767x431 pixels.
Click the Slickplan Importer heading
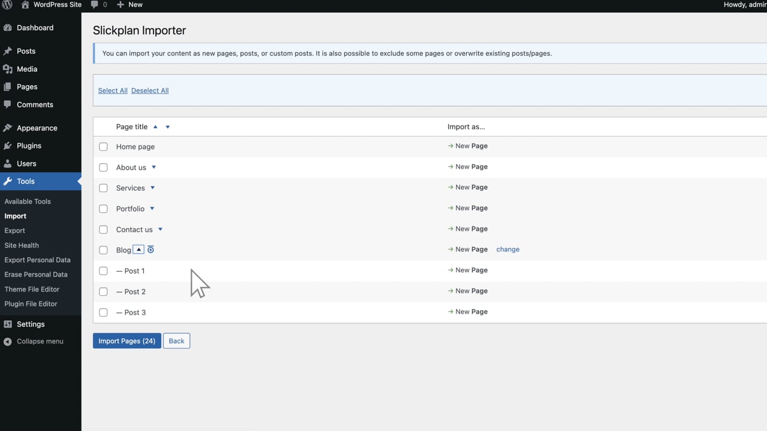pyautogui.click(x=140, y=31)
